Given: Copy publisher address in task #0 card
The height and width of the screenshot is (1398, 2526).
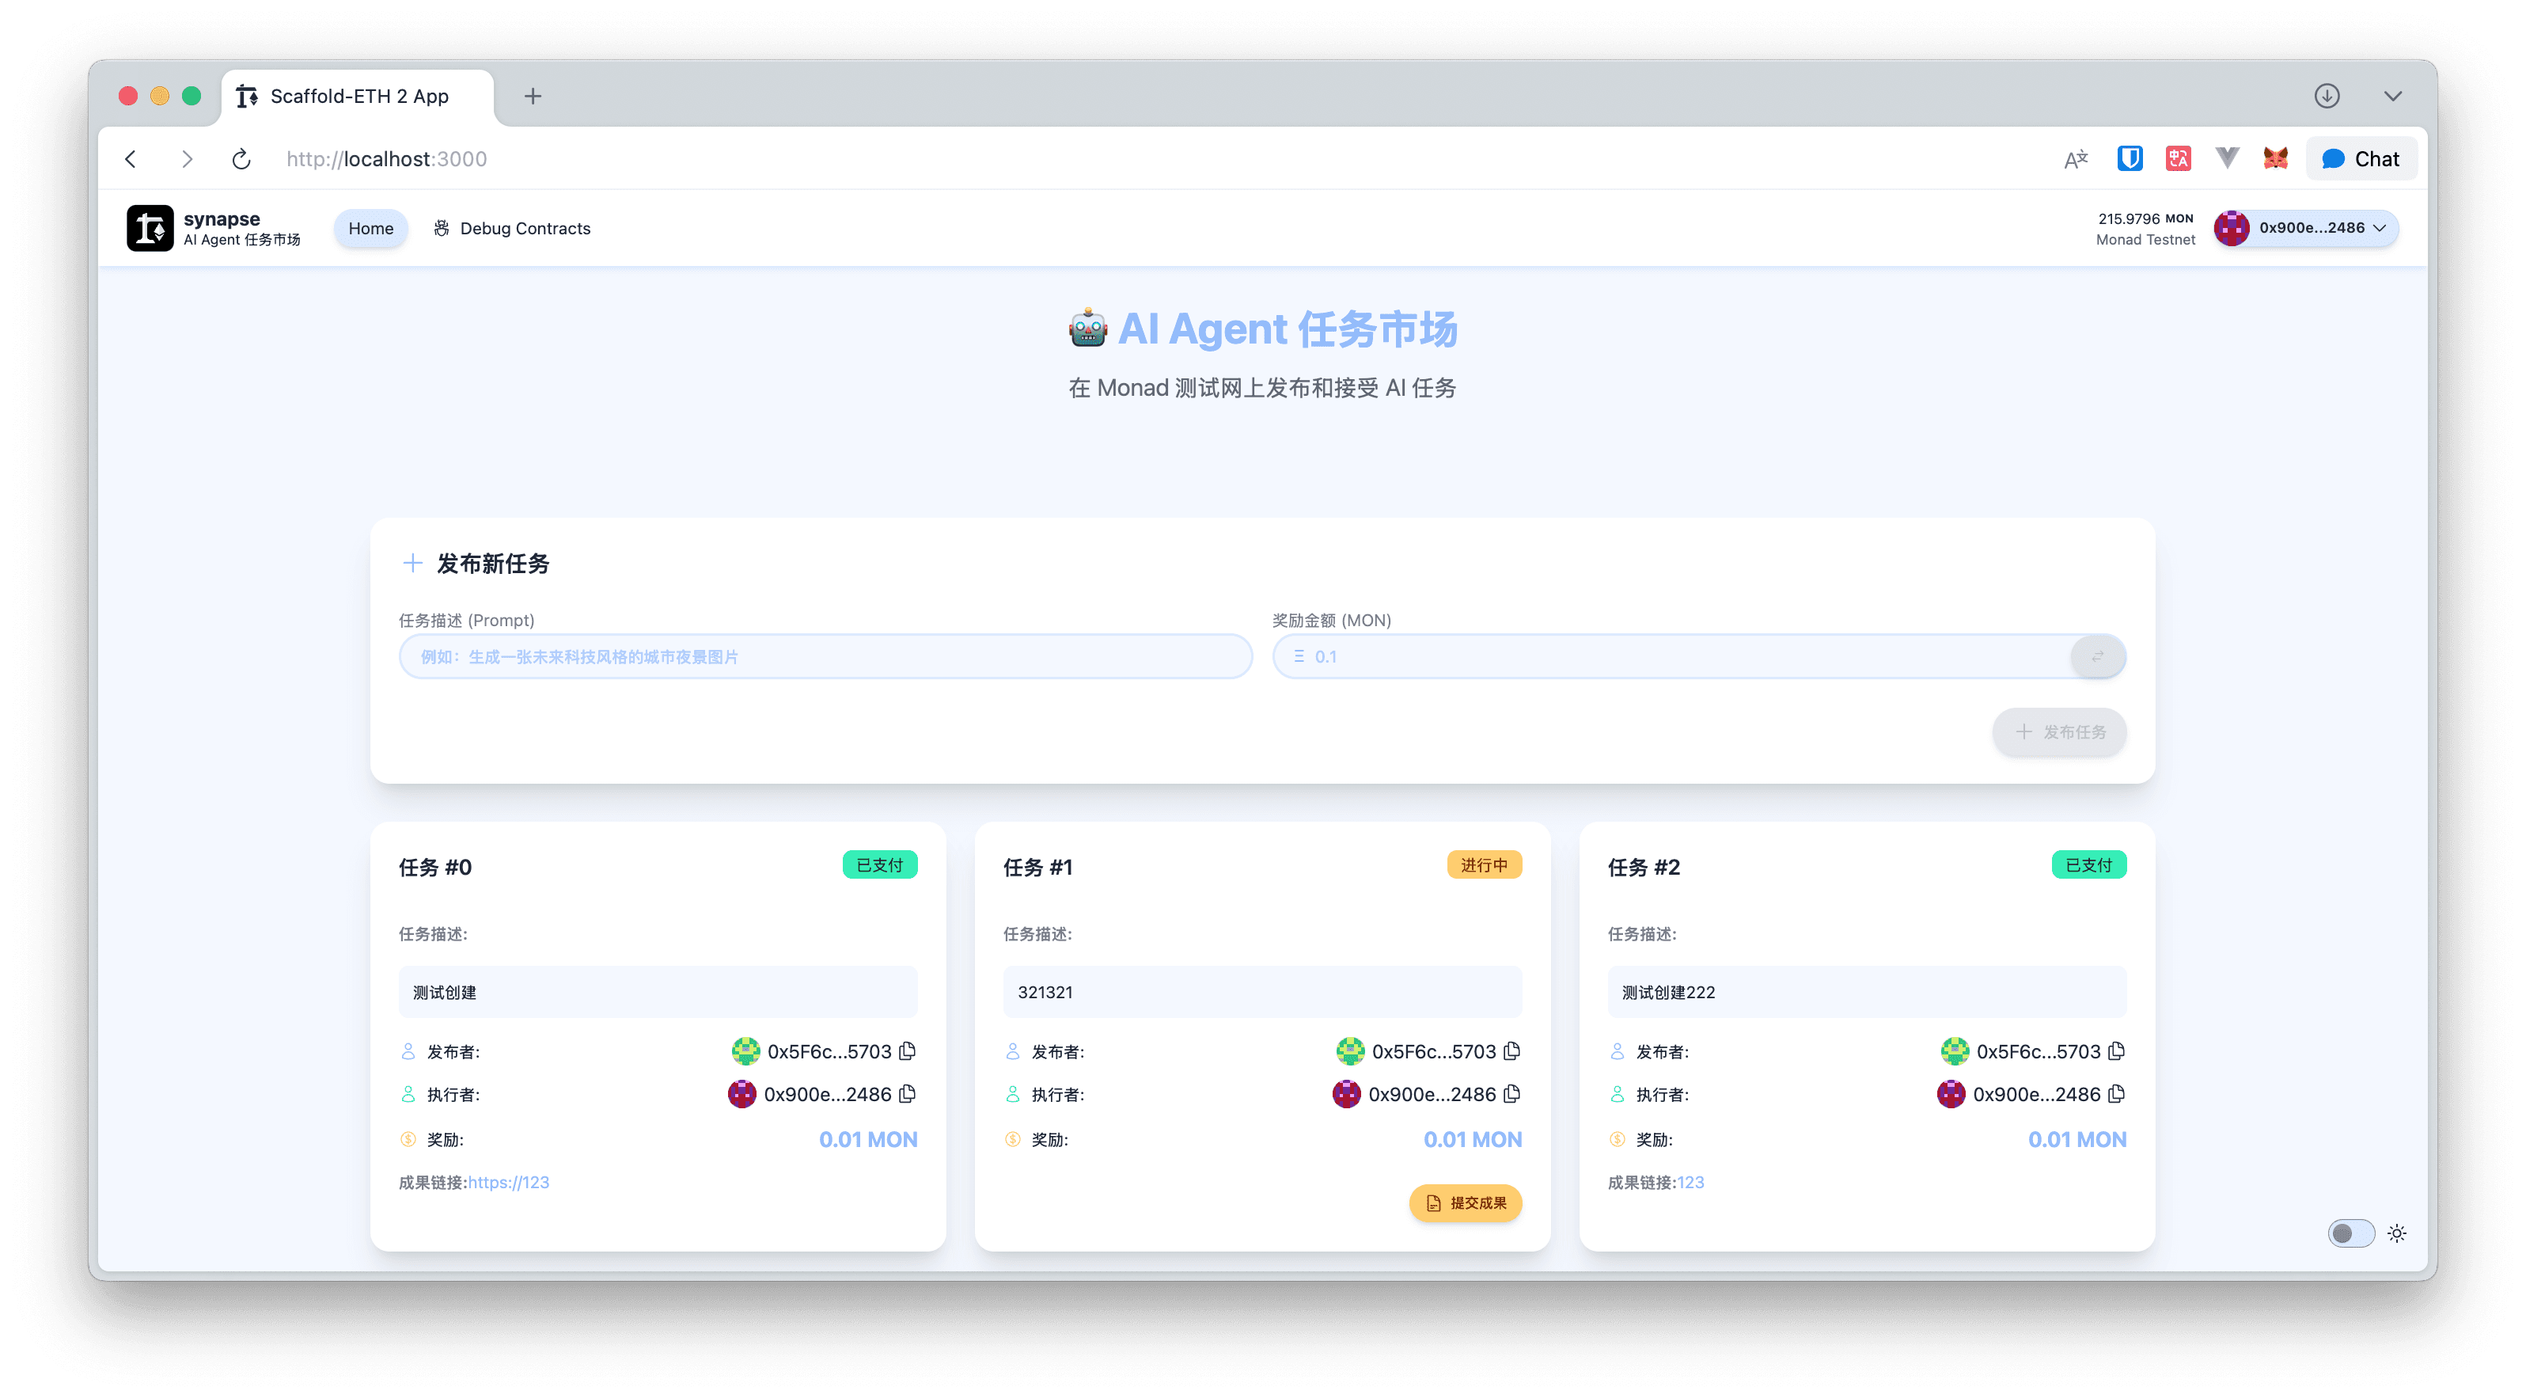Looking at the screenshot, I should pyautogui.click(x=907, y=1050).
